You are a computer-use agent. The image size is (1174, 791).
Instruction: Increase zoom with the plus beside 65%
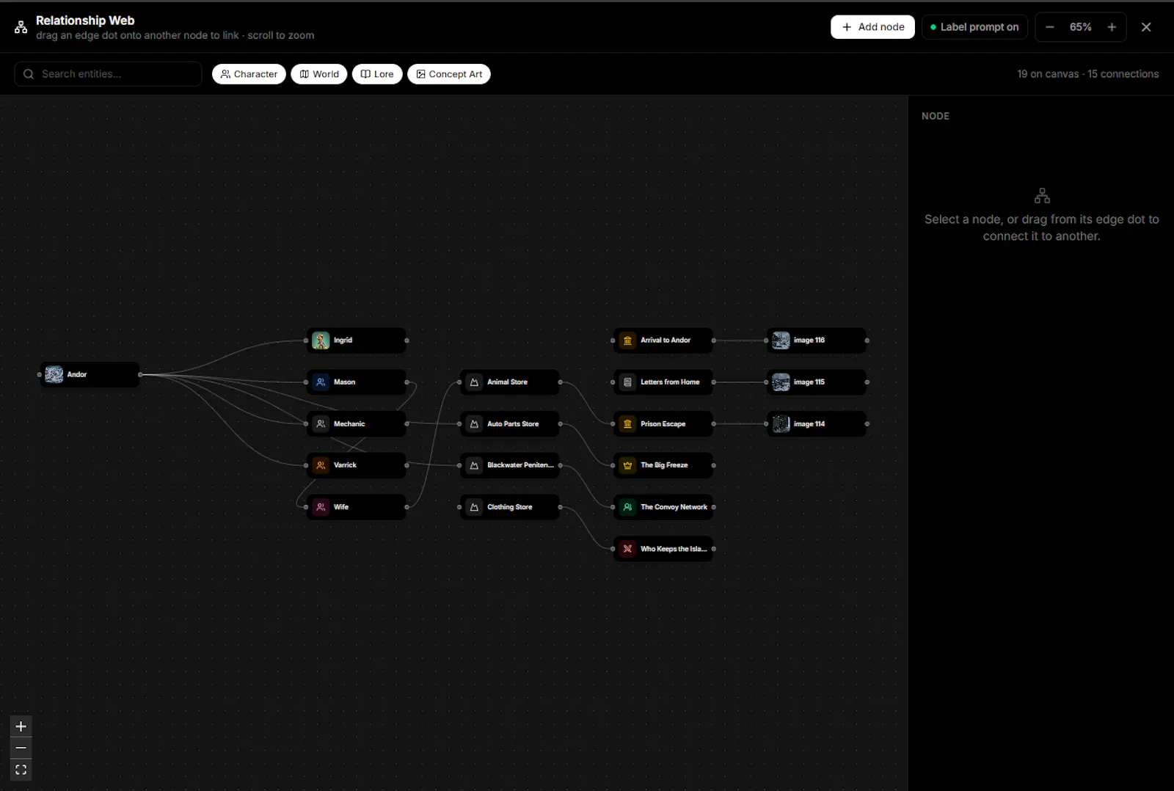click(1112, 27)
